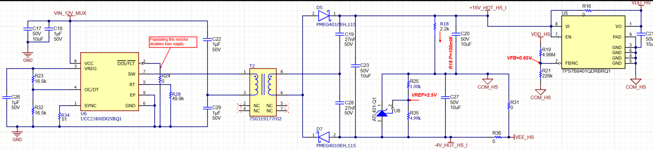Select the D5 Schottky diode symbol
This screenshot has width=653, height=150.
[324, 16]
